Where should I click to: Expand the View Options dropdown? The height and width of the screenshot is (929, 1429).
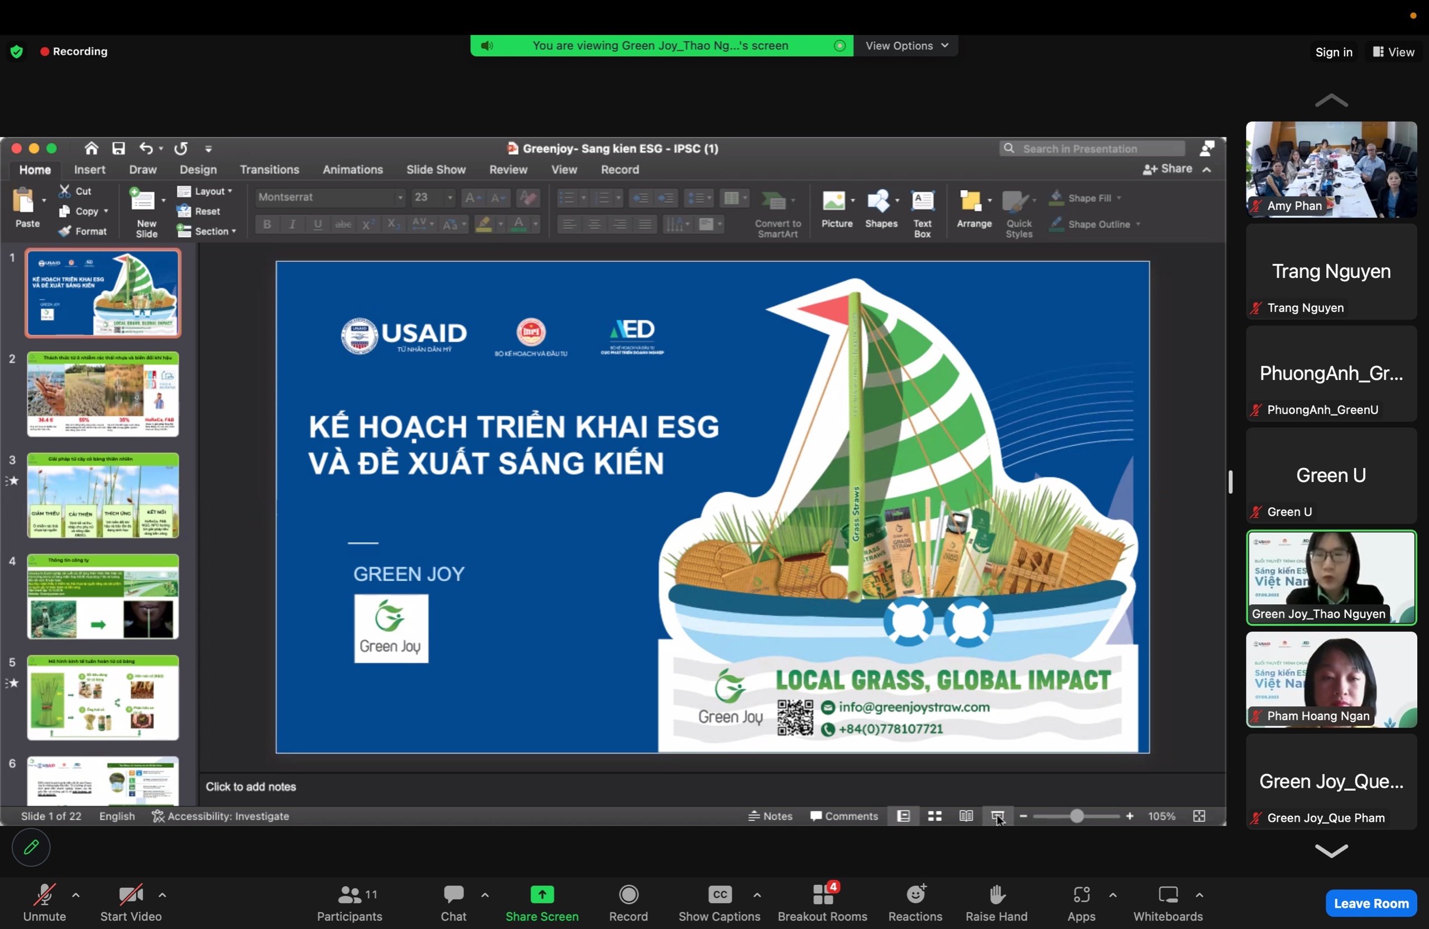(907, 46)
